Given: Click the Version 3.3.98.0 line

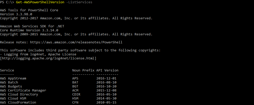Looking at the screenshot, I should pyautogui.click(x=16, y=14).
